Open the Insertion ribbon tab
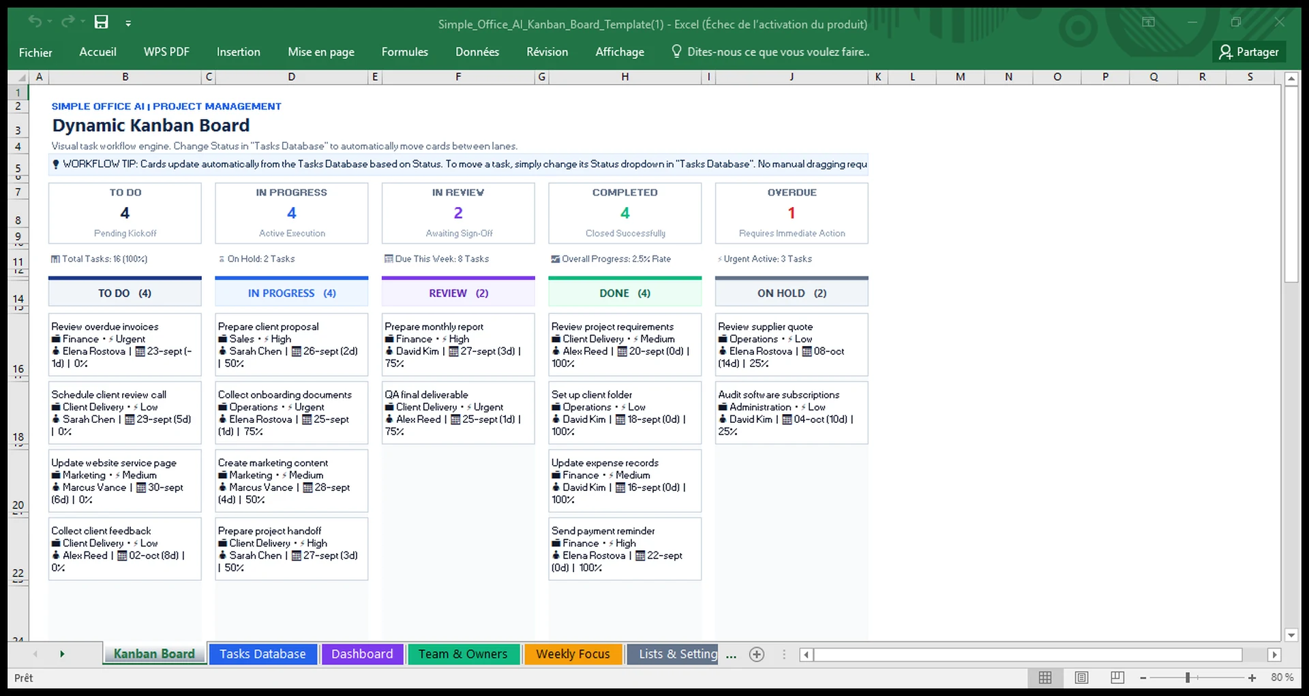Viewport: 1309px width, 696px height. 238,52
